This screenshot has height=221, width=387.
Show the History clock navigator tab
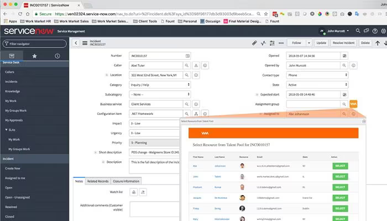[57, 56]
